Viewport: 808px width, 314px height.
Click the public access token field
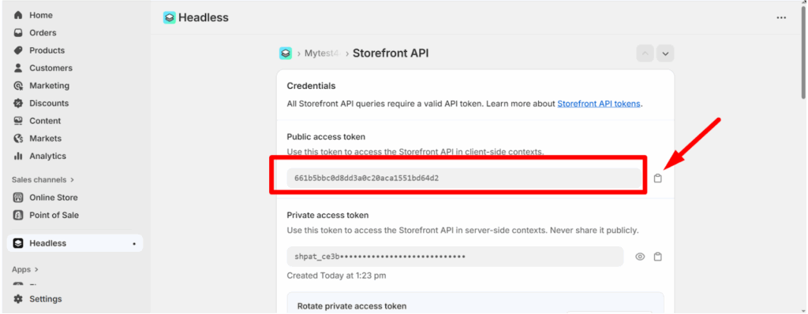click(x=464, y=179)
